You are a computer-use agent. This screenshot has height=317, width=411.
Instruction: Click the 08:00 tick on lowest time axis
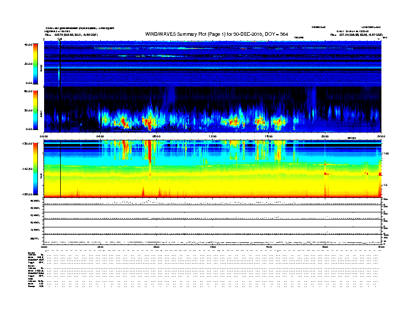(156, 247)
